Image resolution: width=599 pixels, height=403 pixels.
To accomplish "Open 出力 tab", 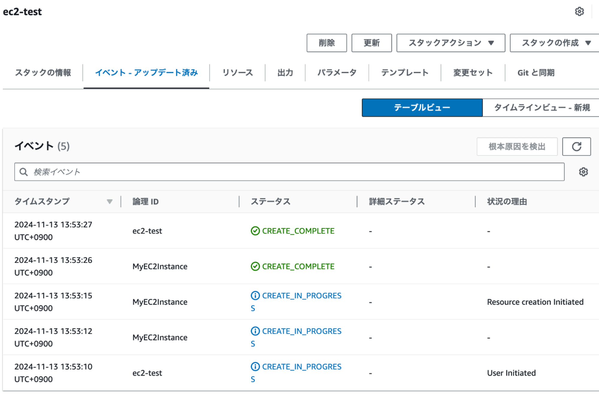I will [x=285, y=73].
